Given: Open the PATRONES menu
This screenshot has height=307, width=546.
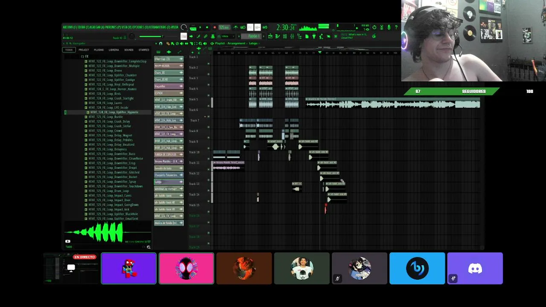Looking at the screenshot, I should tap(113, 27).
